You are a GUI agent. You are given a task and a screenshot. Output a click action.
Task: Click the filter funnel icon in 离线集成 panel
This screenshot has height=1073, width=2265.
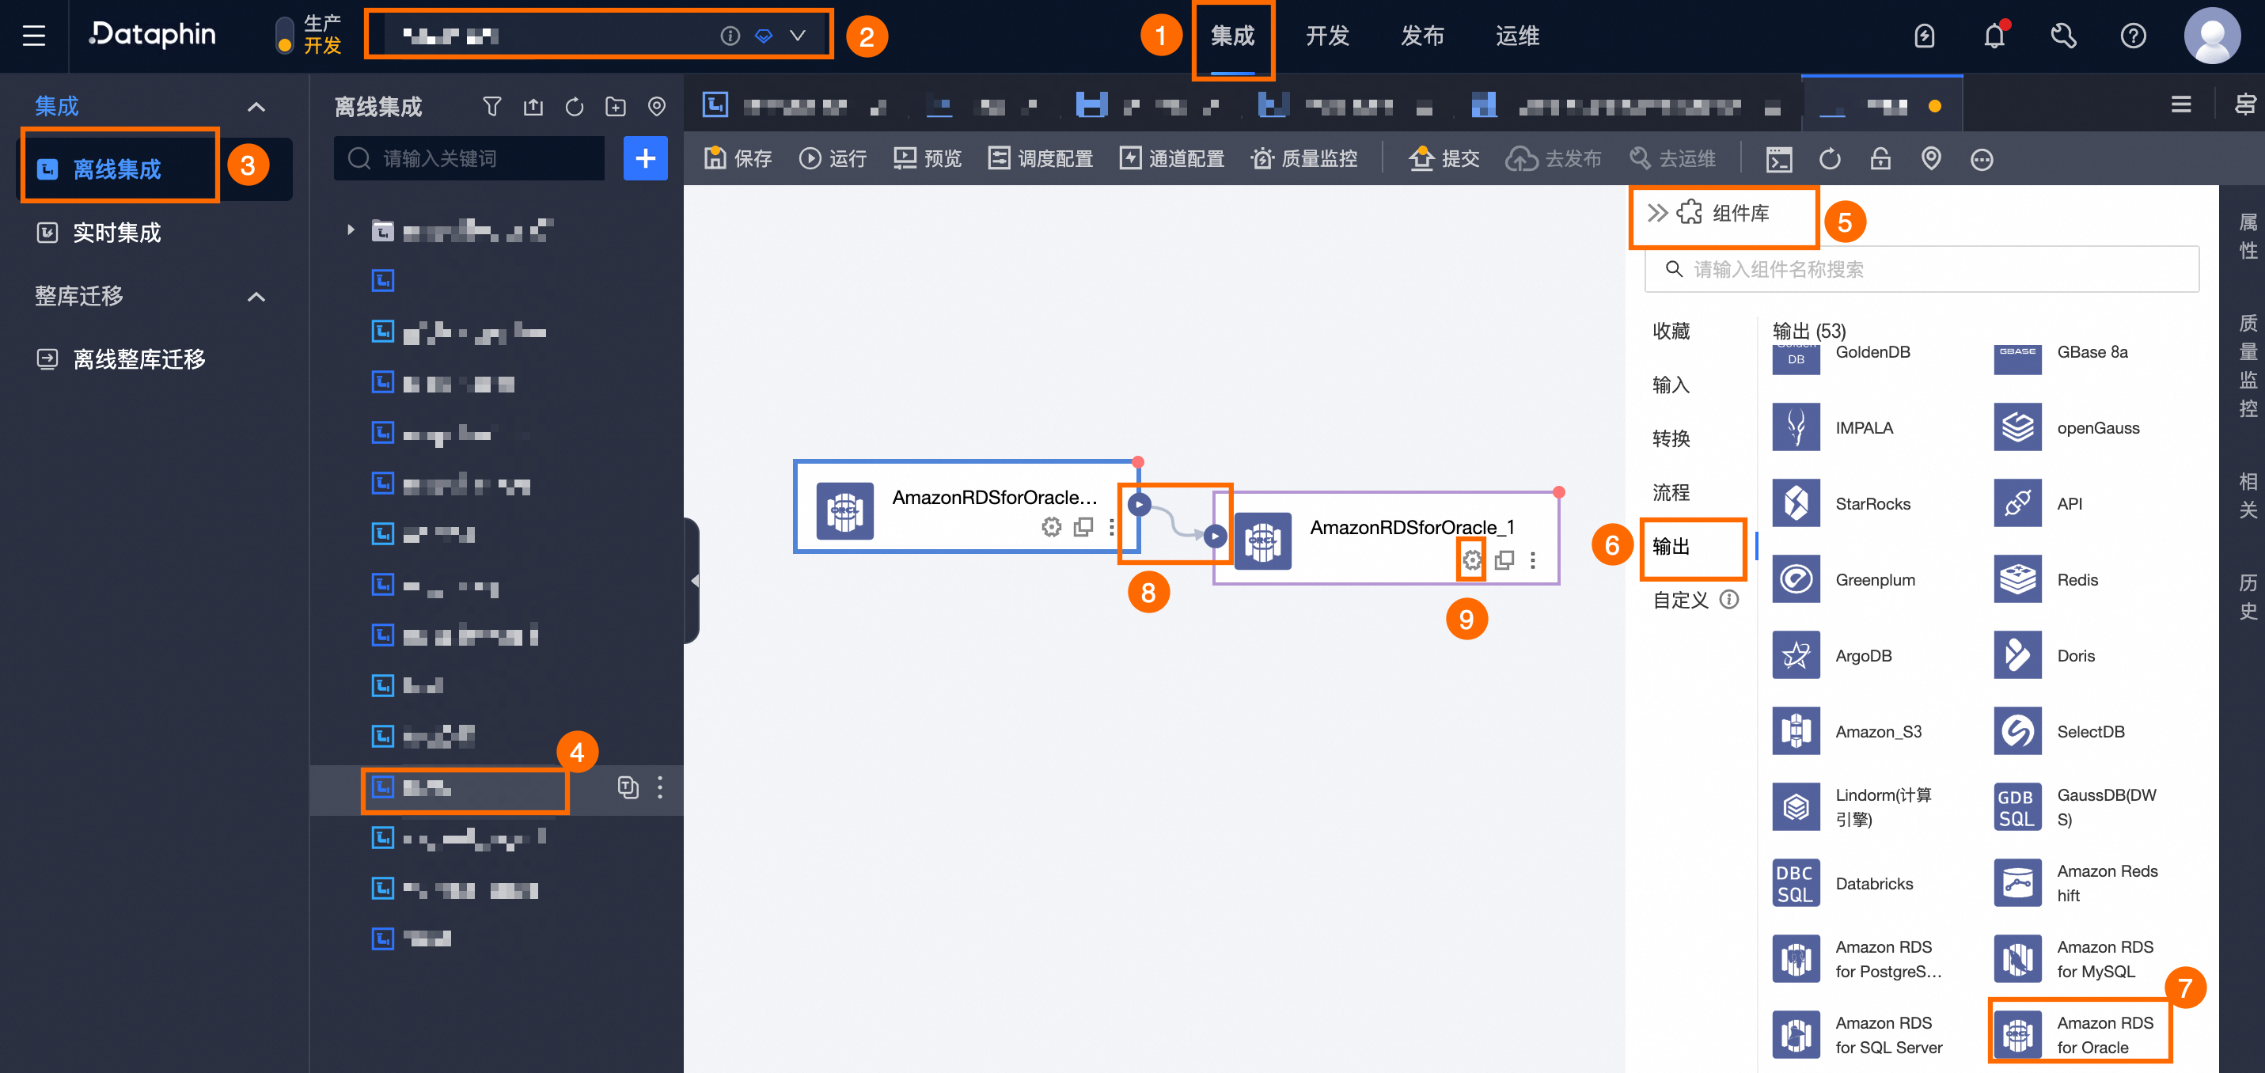491,108
